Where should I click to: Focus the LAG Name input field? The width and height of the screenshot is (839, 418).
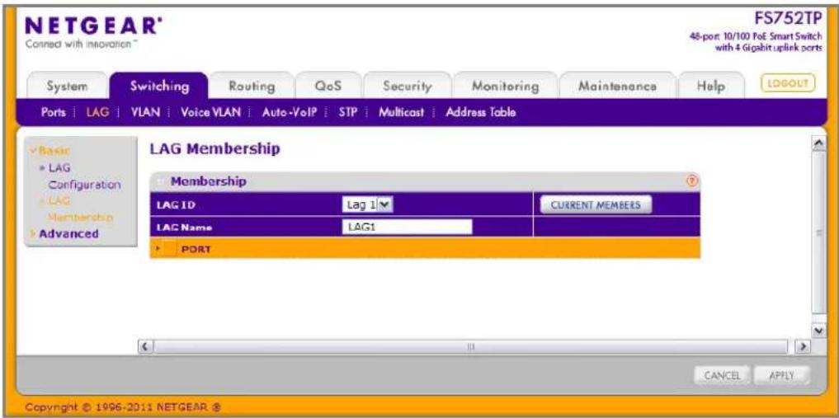pos(408,227)
